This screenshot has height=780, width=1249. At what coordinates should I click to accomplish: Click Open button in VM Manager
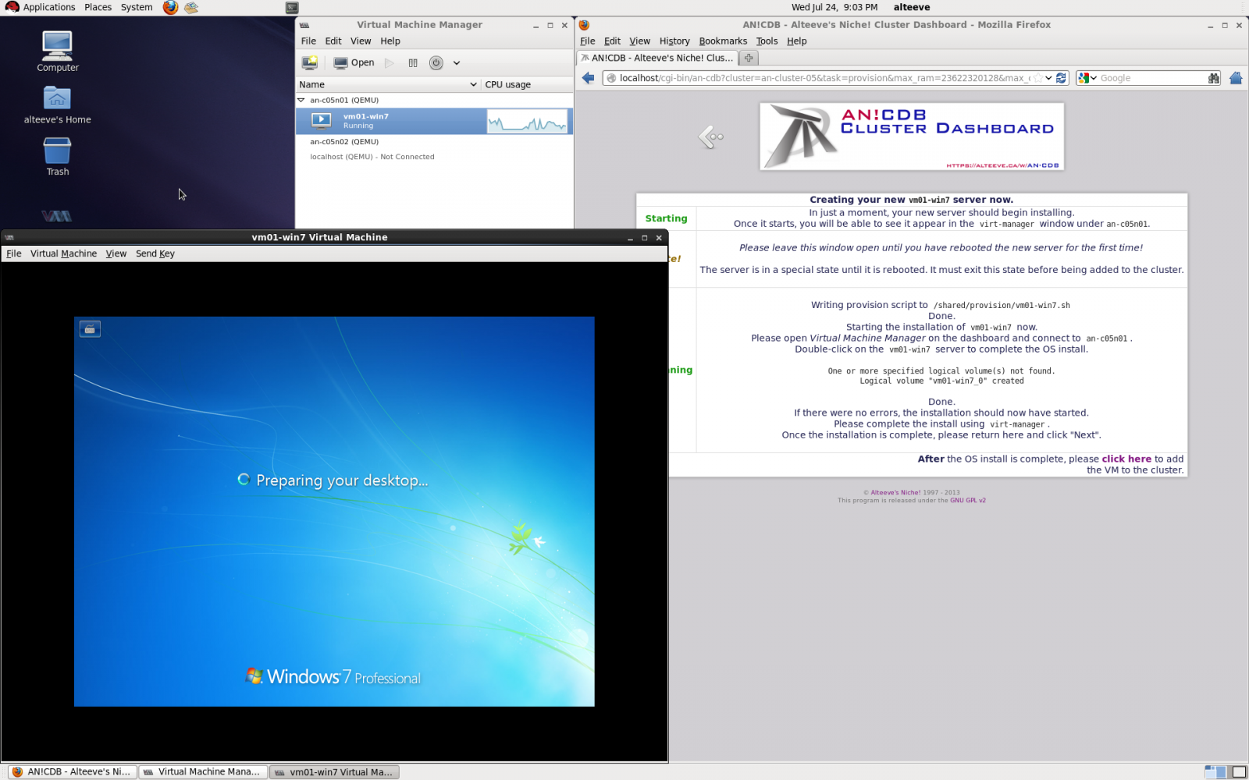click(354, 62)
